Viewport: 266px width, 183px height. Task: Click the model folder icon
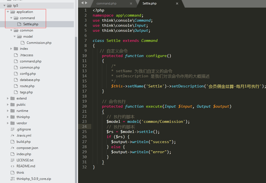(19, 37)
